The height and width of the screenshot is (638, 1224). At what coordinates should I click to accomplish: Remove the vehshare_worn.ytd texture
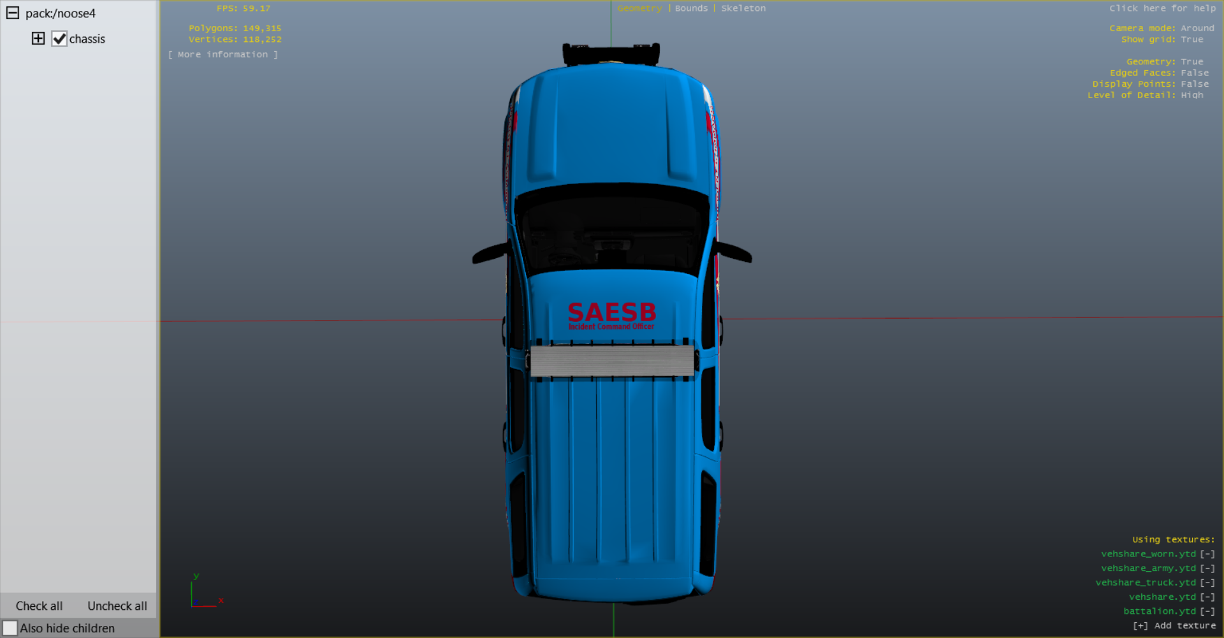pyautogui.click(x=1207, y=554)
